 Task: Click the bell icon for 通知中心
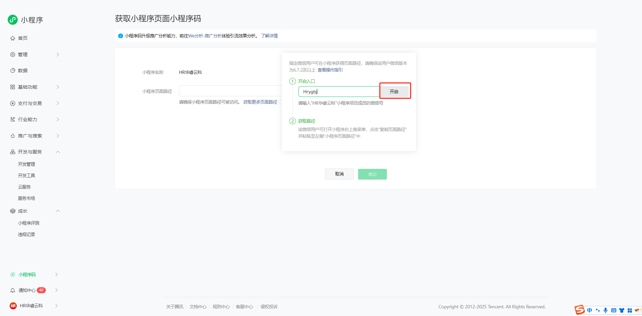coord(13,290)
